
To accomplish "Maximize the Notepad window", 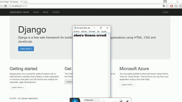I will tap(101, 28).
